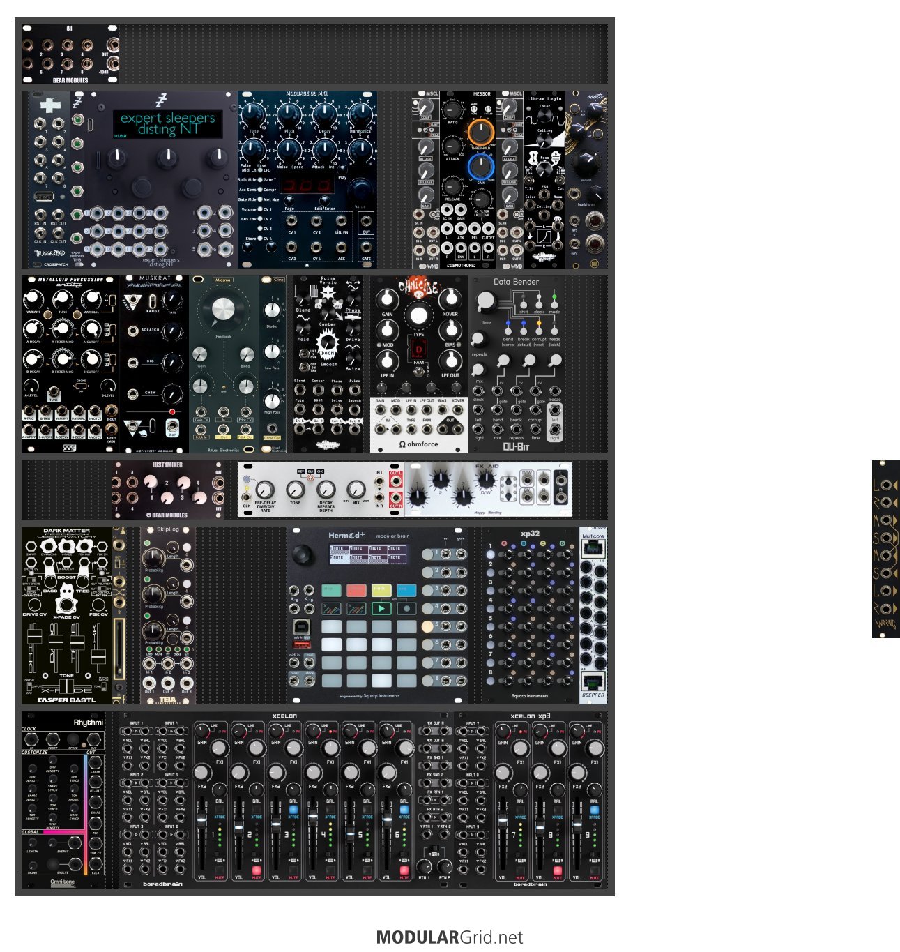Toggle the channel 6 MUTE button on Xcelon
The width and height of the screenshot is (900, 952).
404,870
